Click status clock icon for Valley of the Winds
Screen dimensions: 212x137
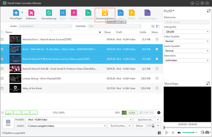click(x=157, y=88)
